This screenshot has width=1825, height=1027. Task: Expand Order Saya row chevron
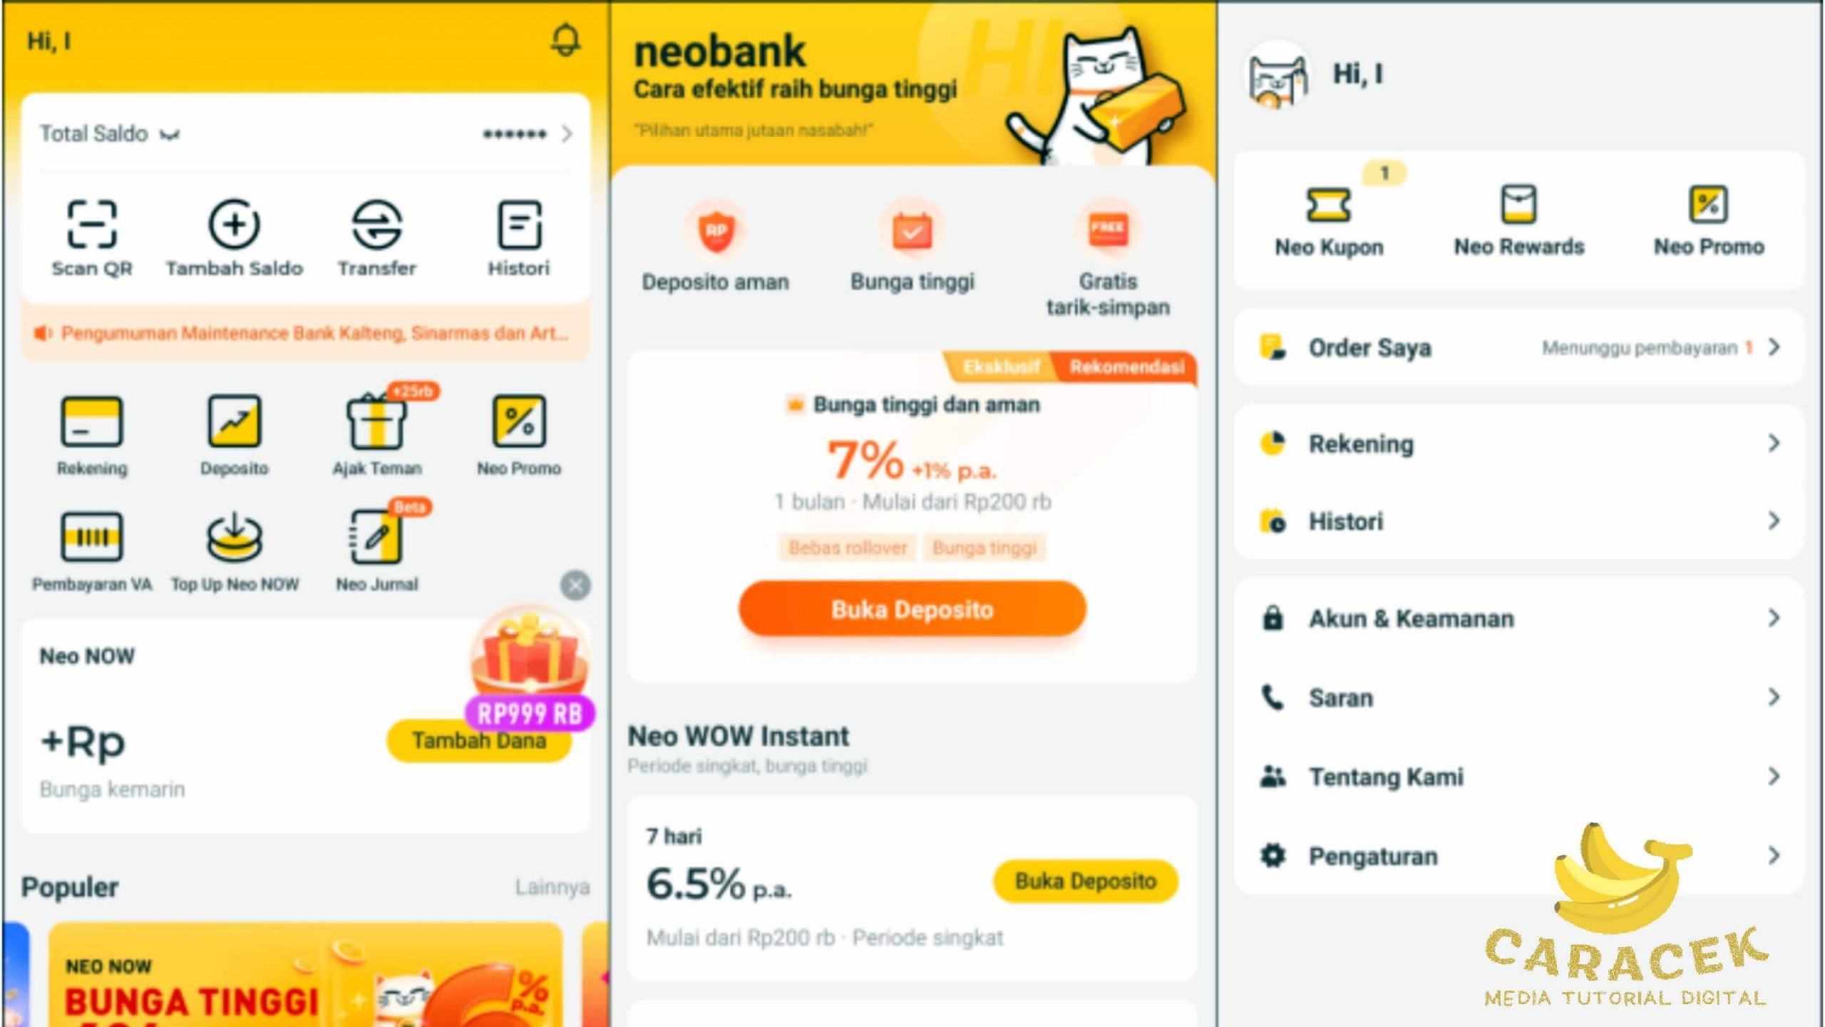point(1774,347)
